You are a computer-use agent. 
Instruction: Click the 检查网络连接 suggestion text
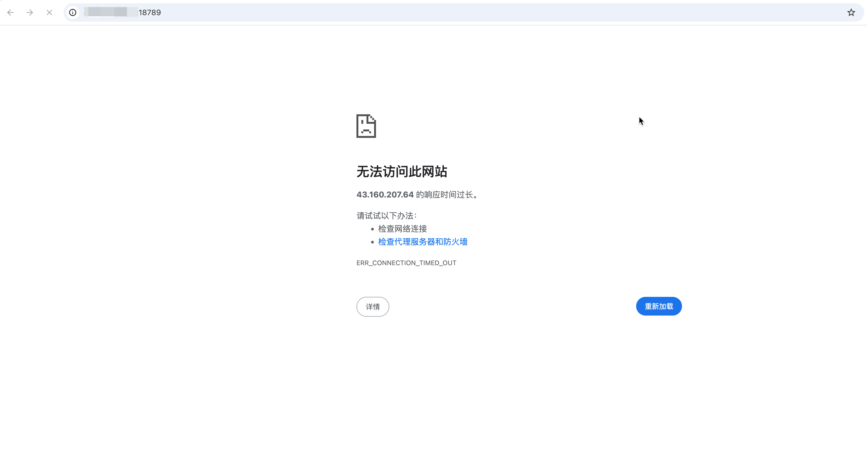click(x=402, y=229)
